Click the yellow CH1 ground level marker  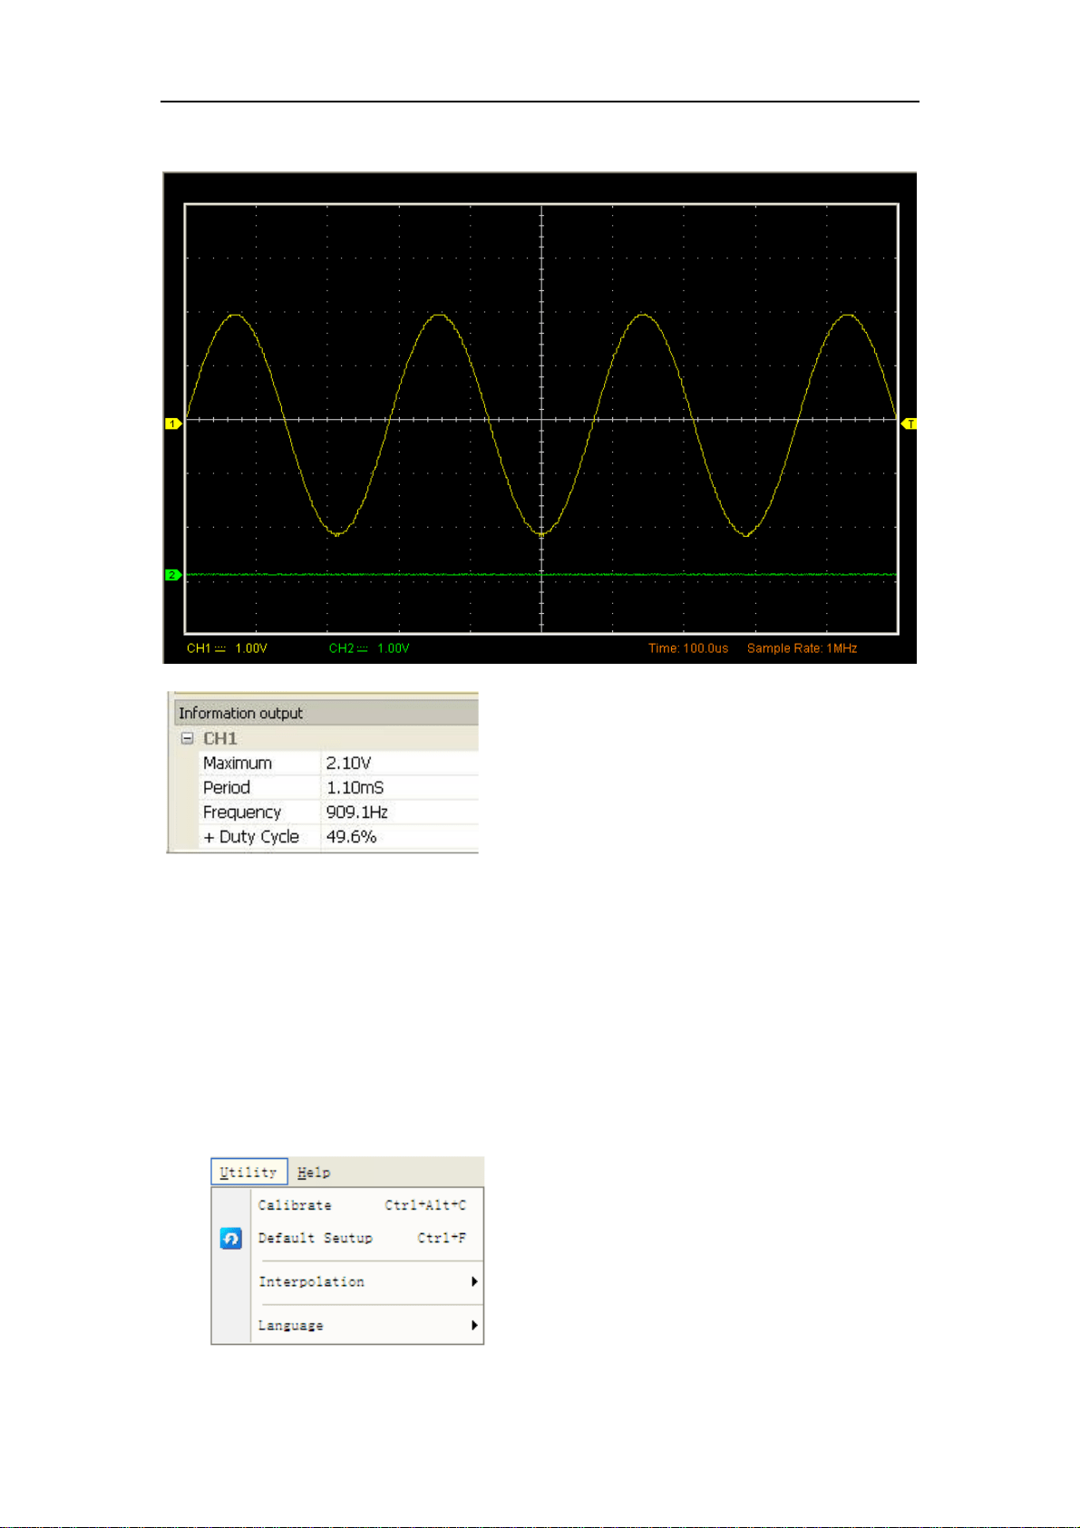coord(172,423)
